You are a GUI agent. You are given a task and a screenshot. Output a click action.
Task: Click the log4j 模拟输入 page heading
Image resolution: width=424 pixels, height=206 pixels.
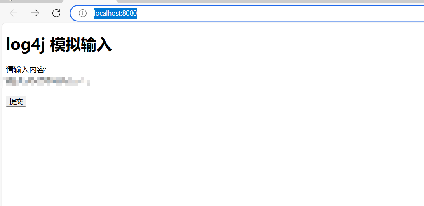(x=59, y=44)
